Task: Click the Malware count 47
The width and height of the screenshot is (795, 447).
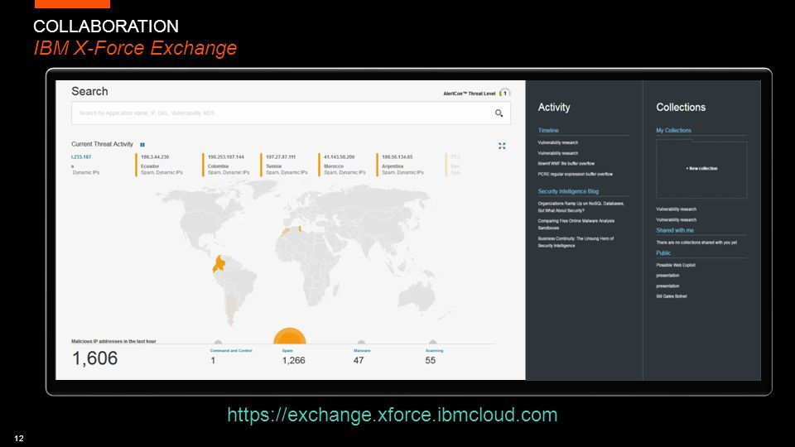Action: coord(359,360)
